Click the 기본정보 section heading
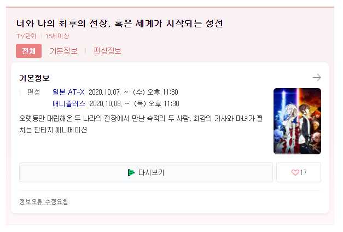 [x=34, y=78]
